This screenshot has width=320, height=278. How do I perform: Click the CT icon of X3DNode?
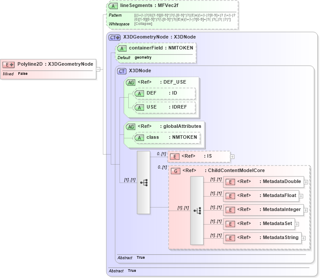(122, 71)
